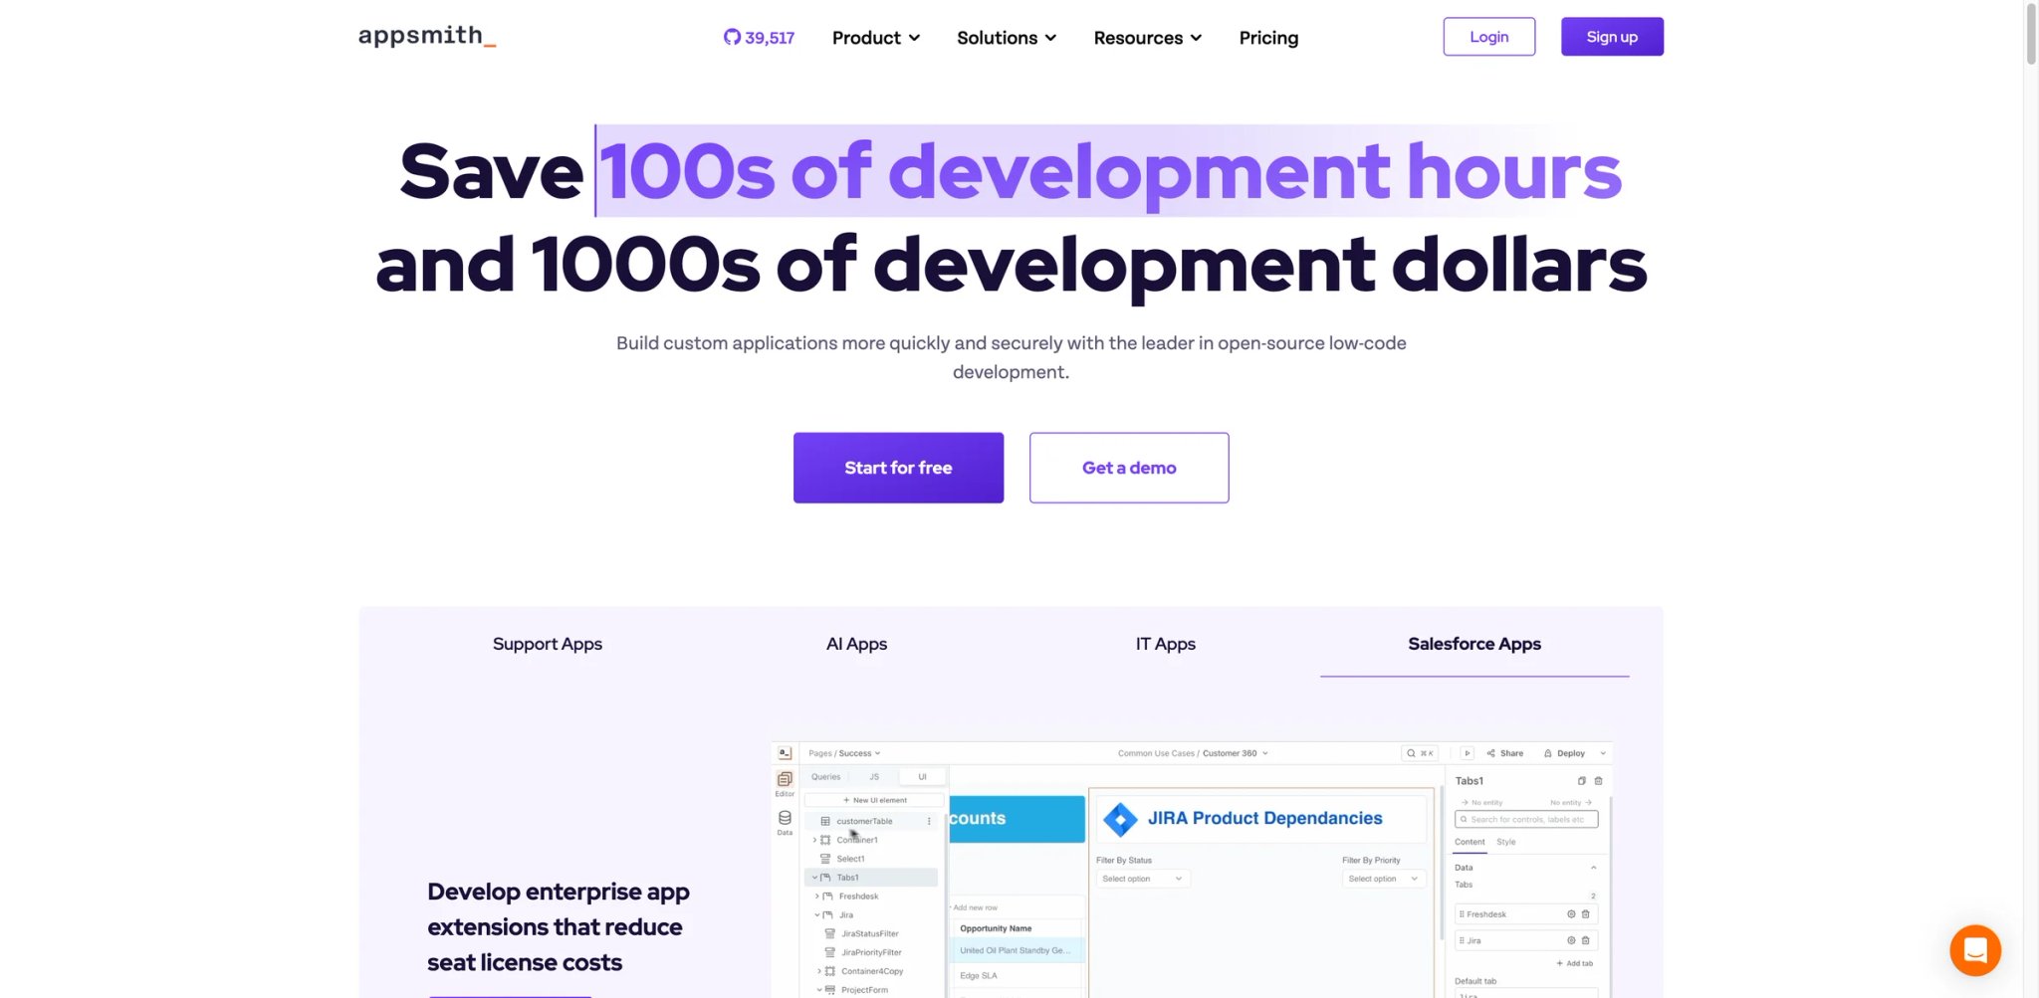Open the orange chat widget
This screenshot has width=2039, height=998.
tap(1975, 950)
